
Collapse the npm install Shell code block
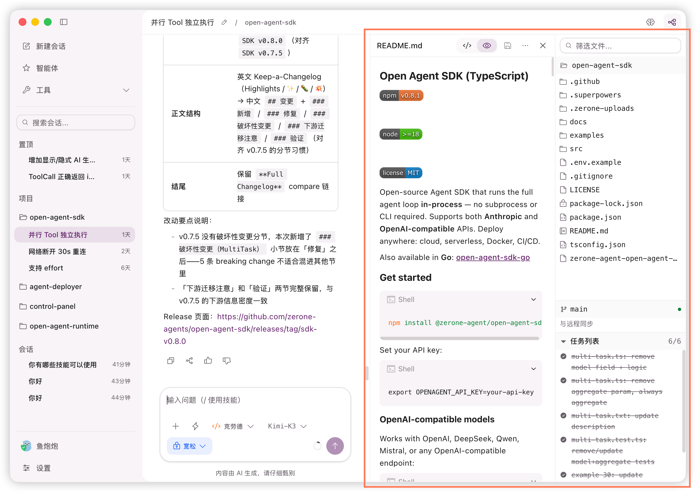(x=534, y=299)
